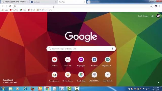This screenshot has height=91, width=162.
Task: Click the Google search box
Action: [81, 49]
